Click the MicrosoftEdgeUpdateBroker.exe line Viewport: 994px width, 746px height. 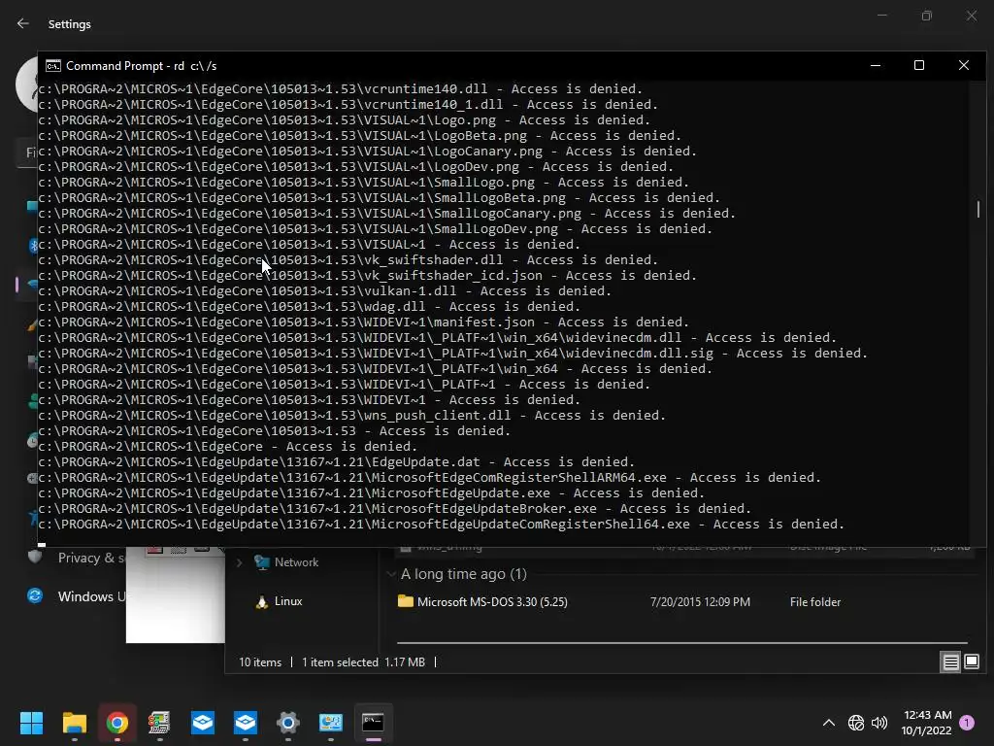(x=394, y=509)
